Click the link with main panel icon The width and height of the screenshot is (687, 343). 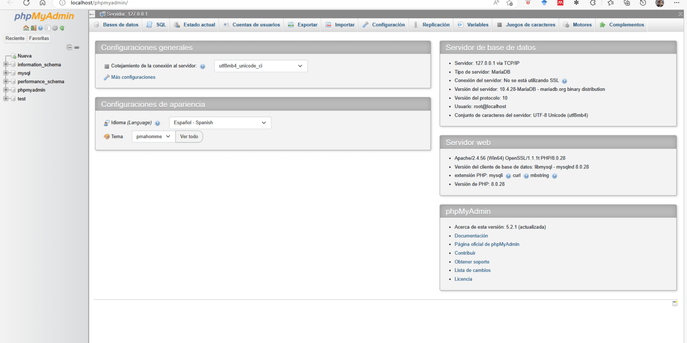[x=77, y=48]
